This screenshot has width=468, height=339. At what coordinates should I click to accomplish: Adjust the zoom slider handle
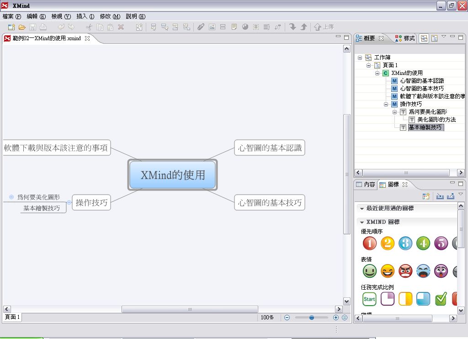coord(312,318)
